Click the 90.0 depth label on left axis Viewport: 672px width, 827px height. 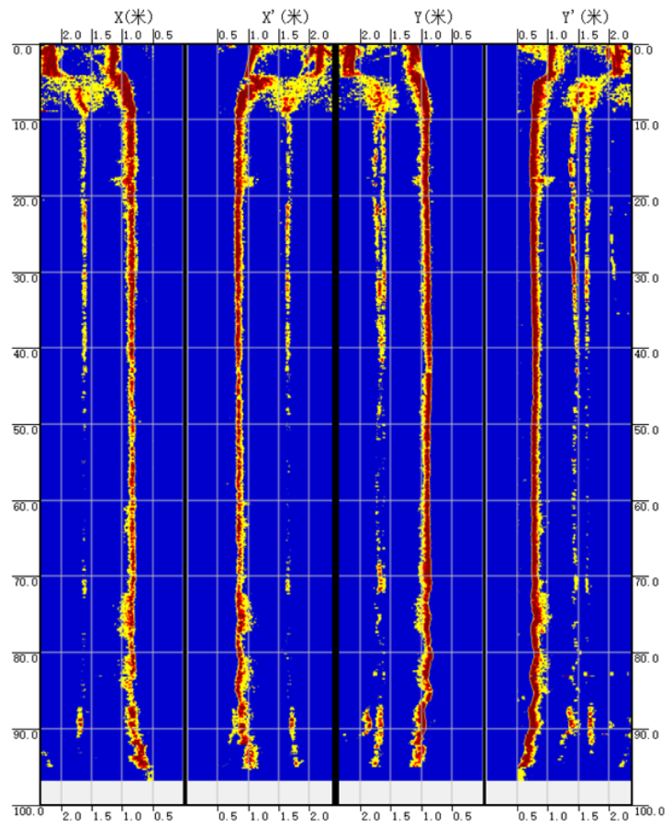[x=27, y=734]
